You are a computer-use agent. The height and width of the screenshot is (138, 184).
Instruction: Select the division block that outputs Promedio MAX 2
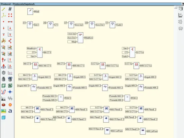(x=105, y=88)
